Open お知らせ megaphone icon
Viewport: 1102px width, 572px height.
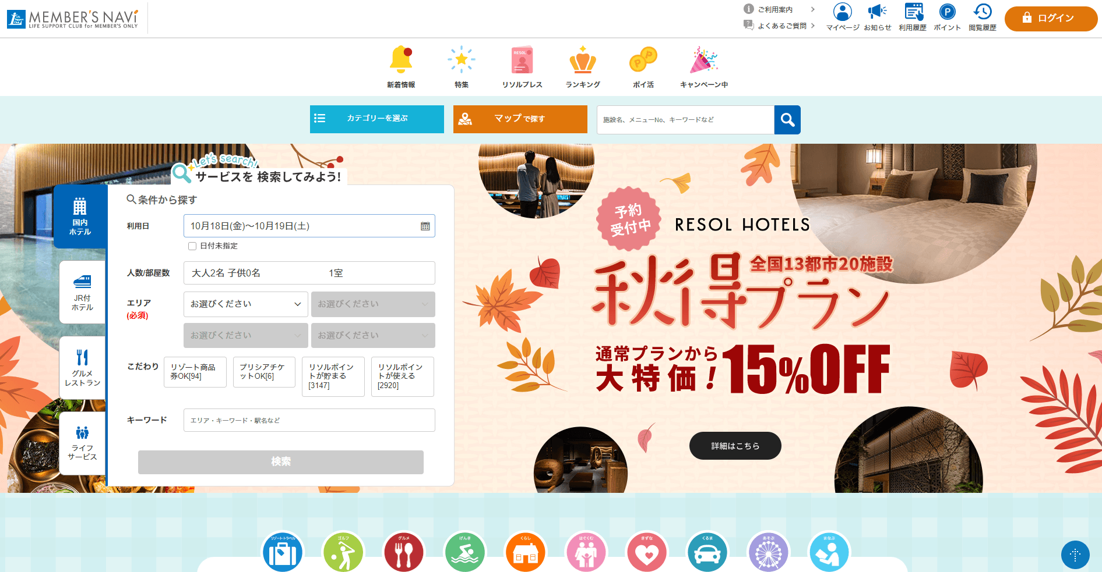click(x=877, y=12)
